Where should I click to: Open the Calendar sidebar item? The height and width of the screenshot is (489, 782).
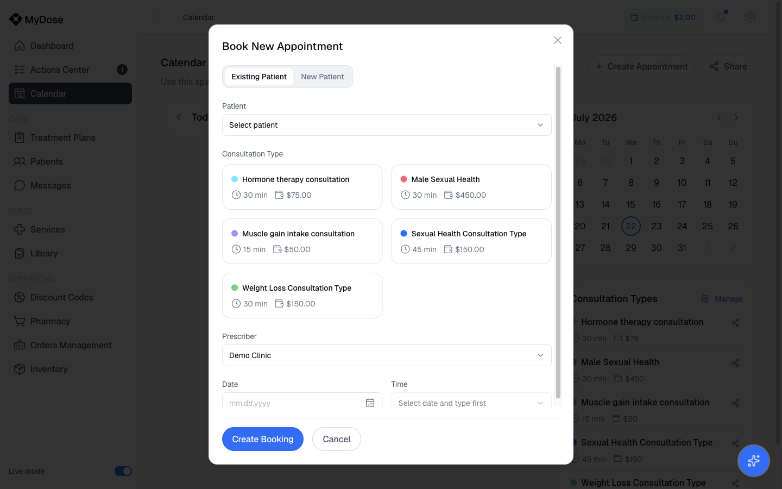tap(70, 93)
